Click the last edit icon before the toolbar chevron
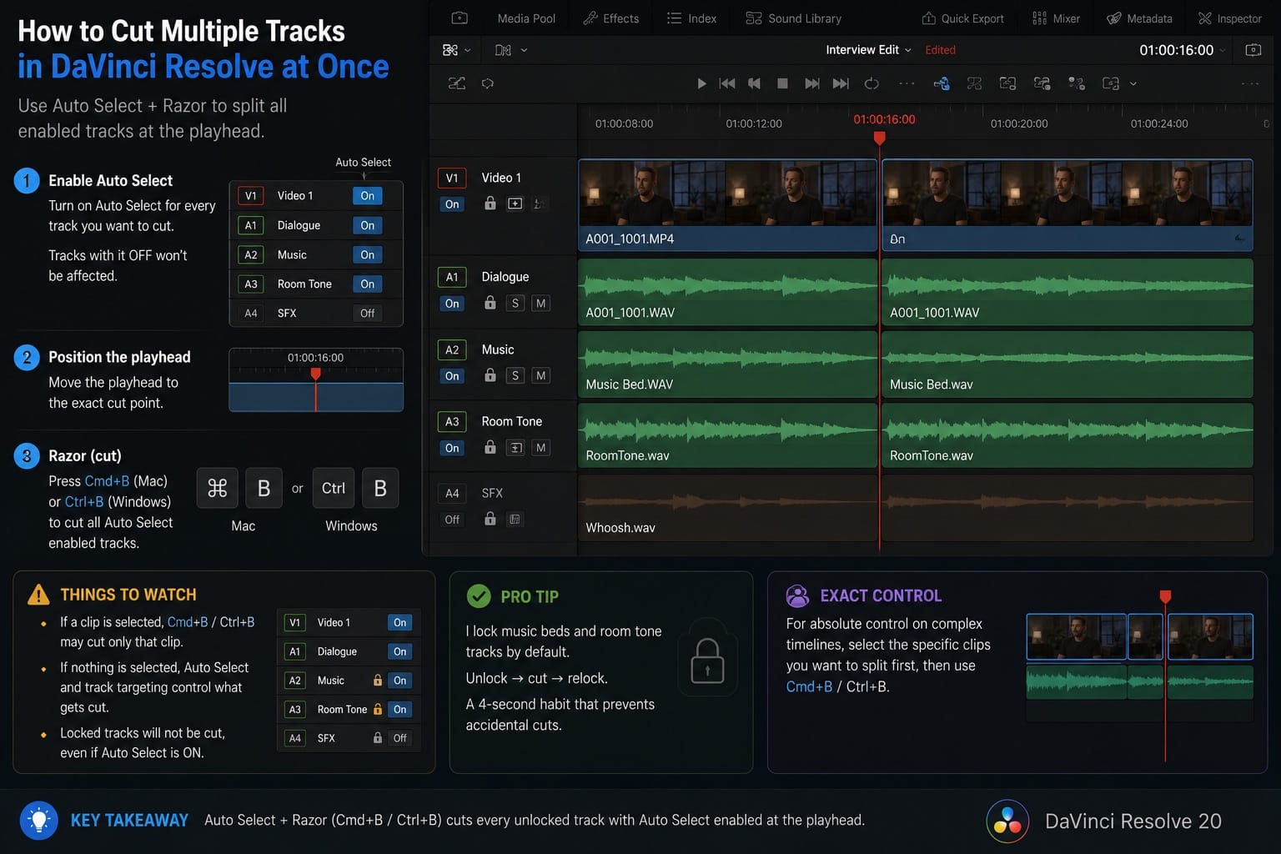The width and height of the screenshot is (1281, 854). tap(1110, 83)
